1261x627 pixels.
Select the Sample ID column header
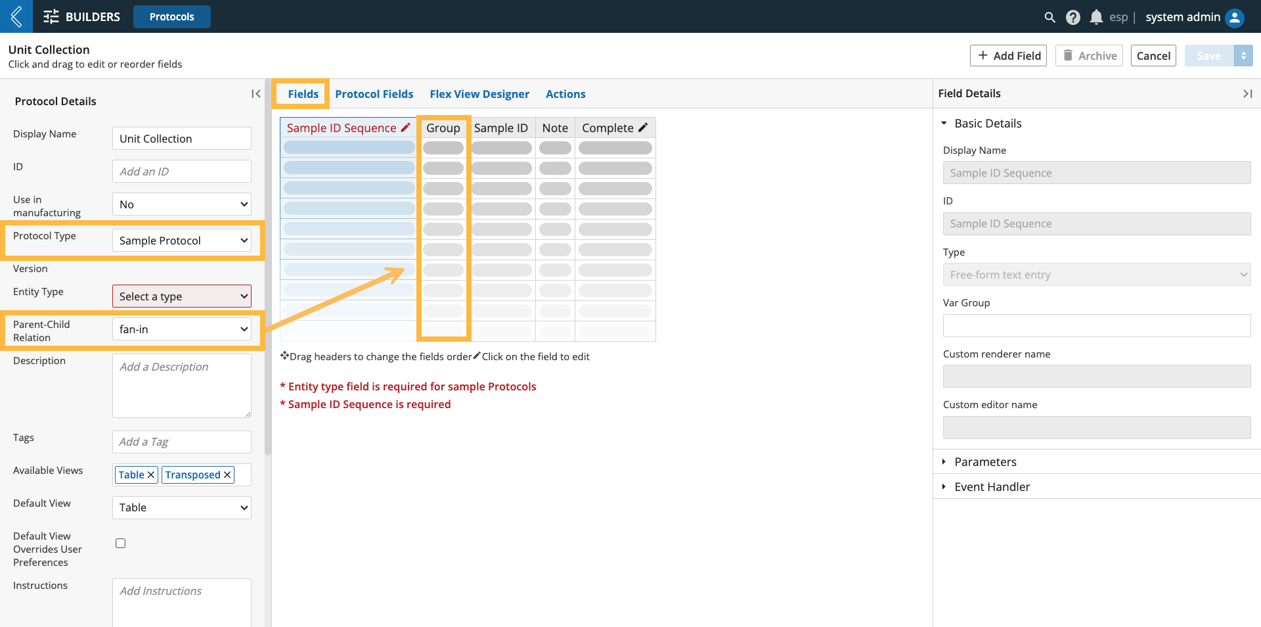click(501, 128)
